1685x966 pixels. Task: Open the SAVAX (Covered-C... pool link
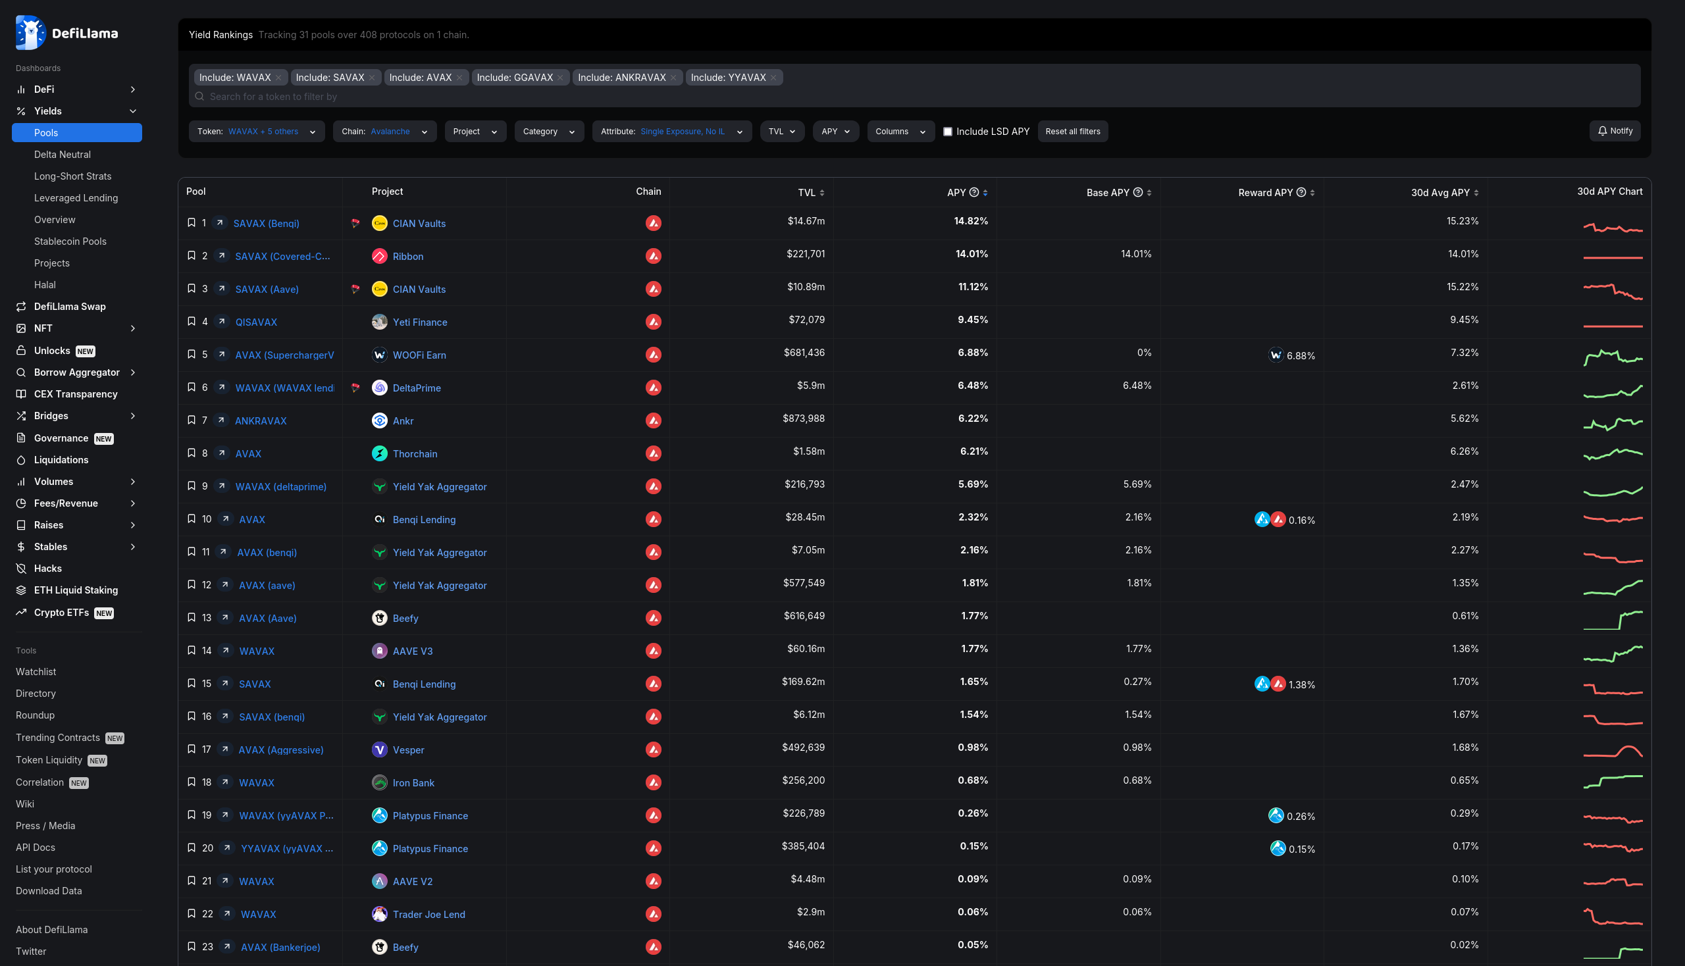coord(282,256)
